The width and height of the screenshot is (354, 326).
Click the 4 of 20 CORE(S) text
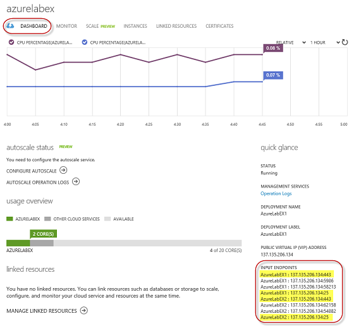[x=226, y=250]
